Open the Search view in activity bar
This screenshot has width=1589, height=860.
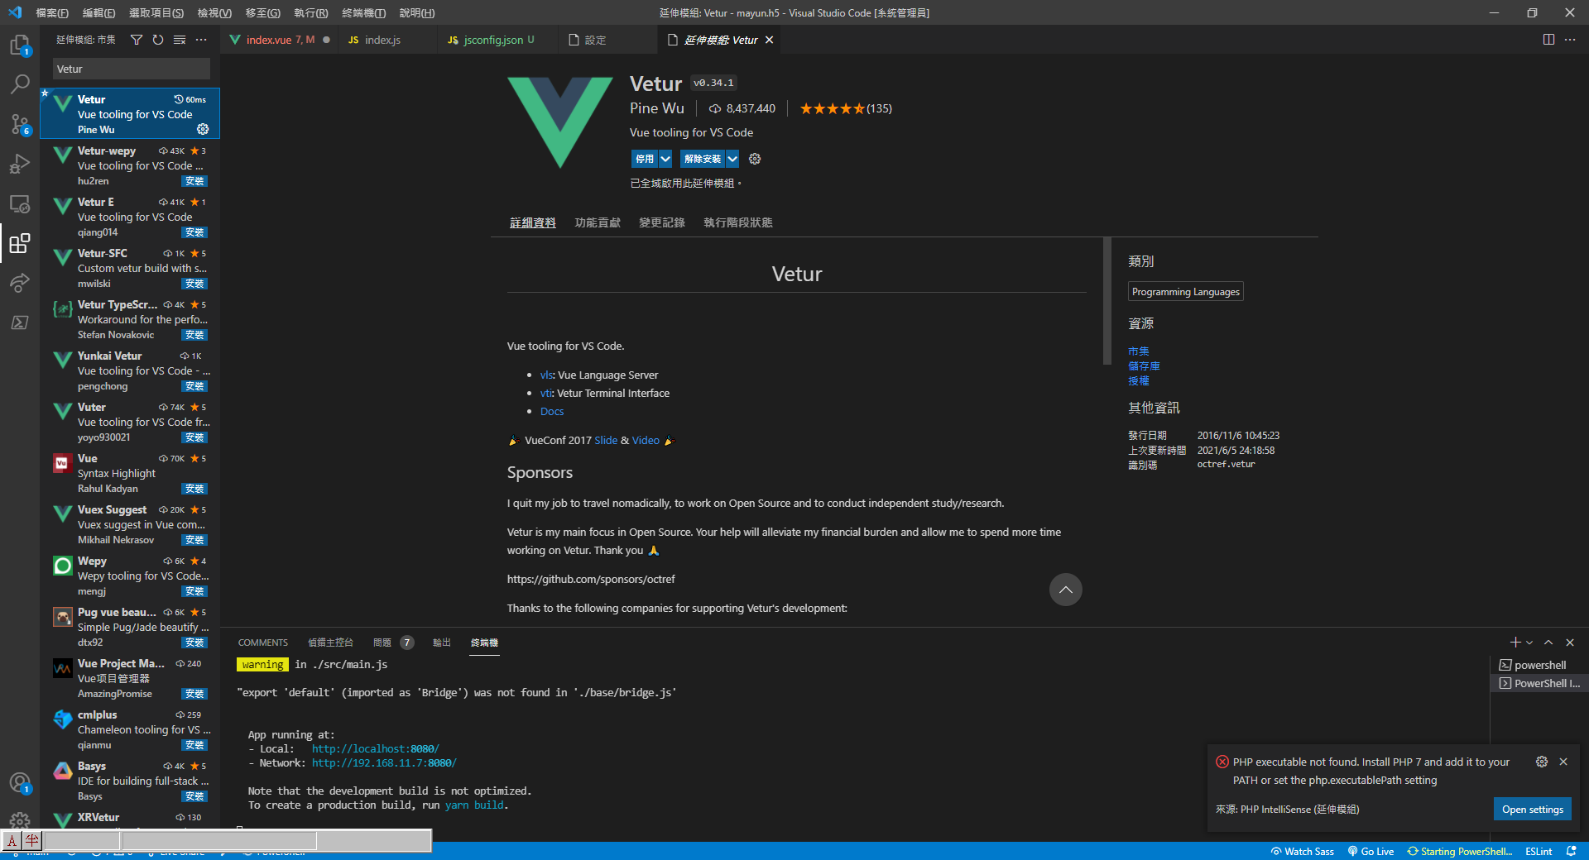click(19, 84)
